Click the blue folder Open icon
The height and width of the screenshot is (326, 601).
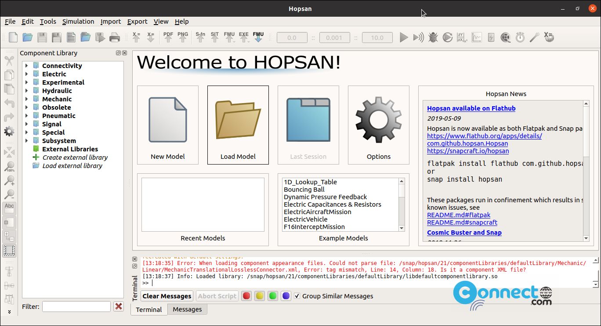pos(28,37)
